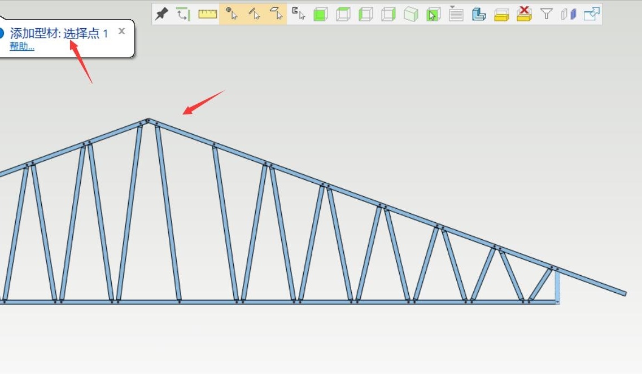Open the list icon with dropdown arrow
Viewport: 642px width, 374px height.
click(456, 14)
